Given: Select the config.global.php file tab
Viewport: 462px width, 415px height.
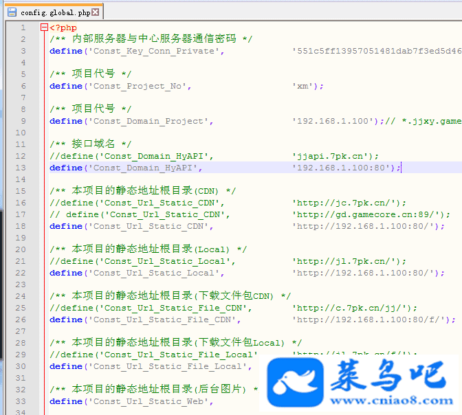Looking at the screenshot, I should (55, 12).
